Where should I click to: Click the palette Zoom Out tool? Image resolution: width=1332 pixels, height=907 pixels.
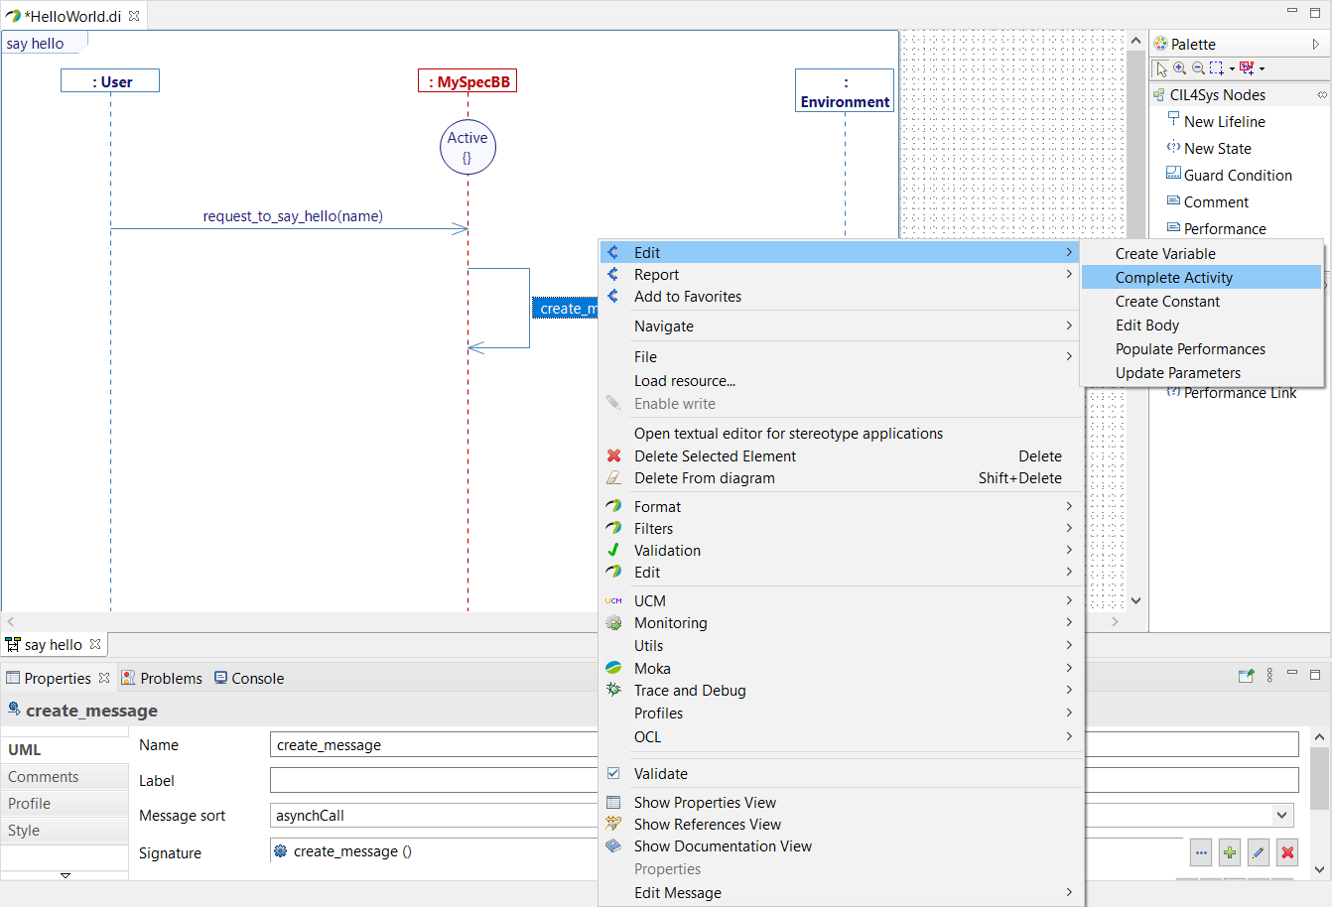coord(1198,68)
